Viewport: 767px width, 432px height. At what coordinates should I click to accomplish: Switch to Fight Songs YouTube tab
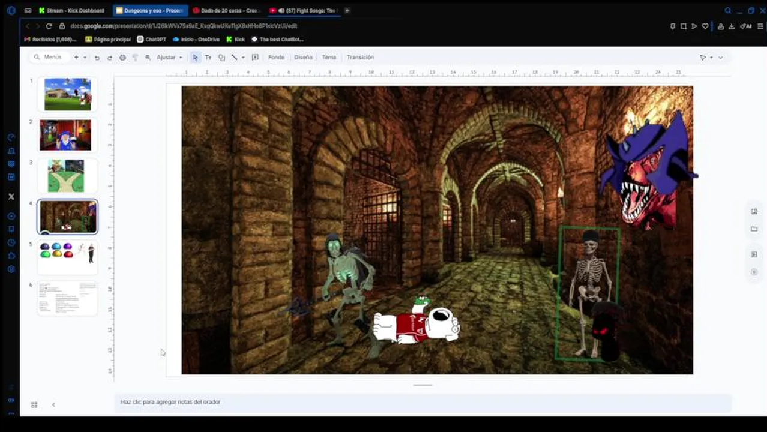pos(304,11)
